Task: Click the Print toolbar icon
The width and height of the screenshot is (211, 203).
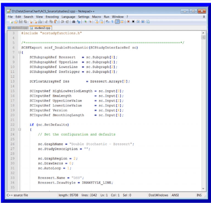Action: 40,21
